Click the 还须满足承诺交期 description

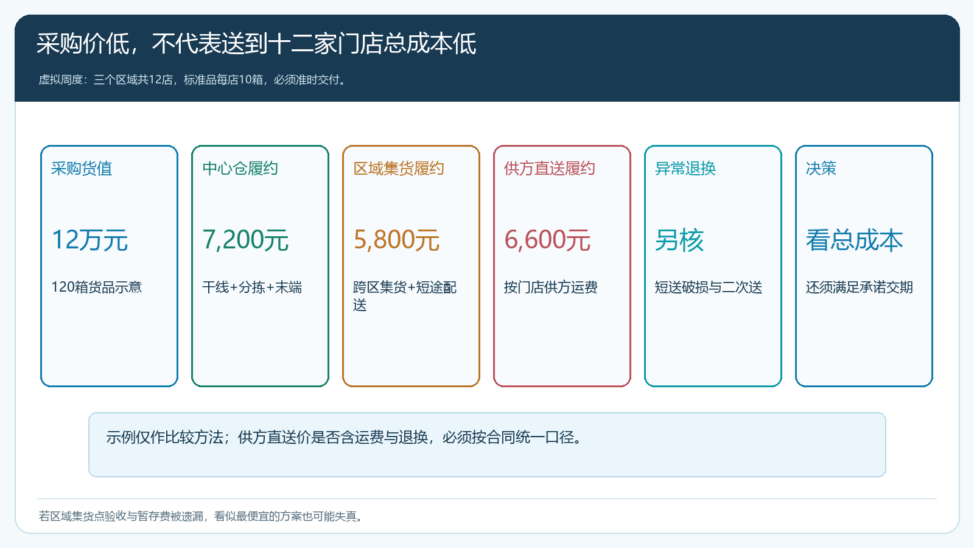[860, 287]
